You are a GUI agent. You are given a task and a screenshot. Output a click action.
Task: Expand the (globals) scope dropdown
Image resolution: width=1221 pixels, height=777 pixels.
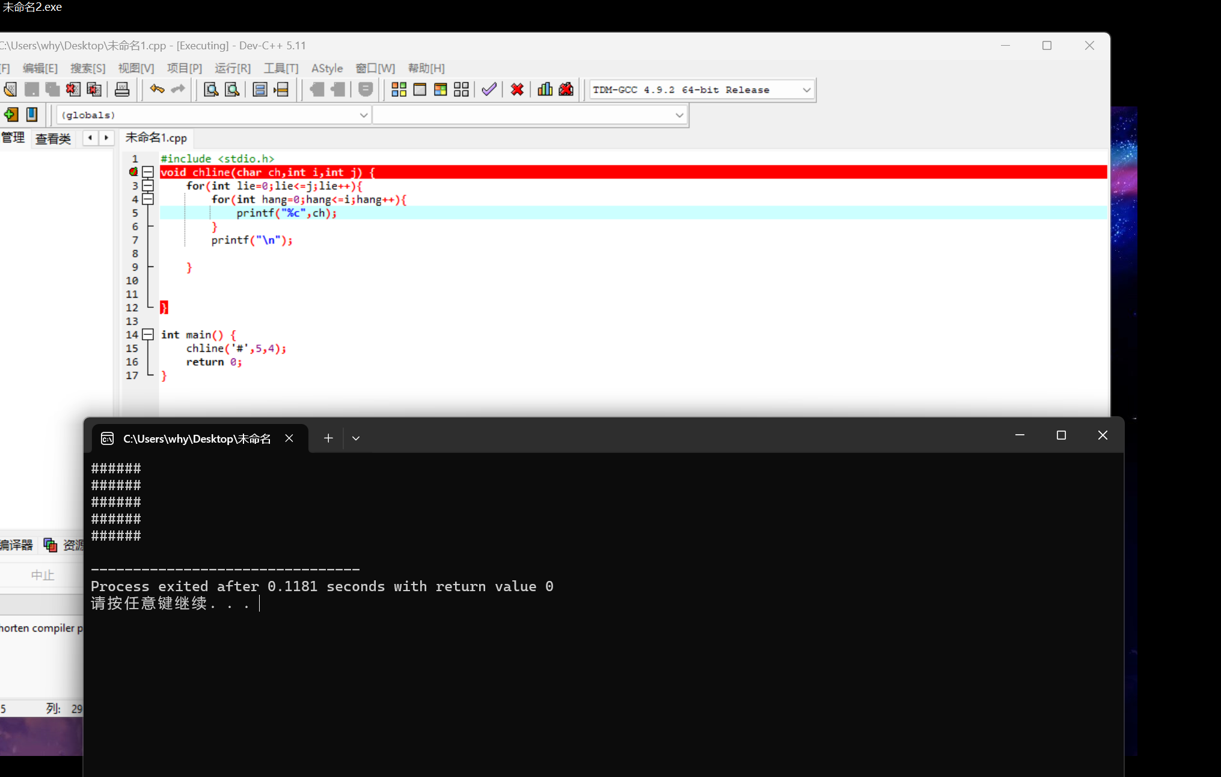[363, 115]
